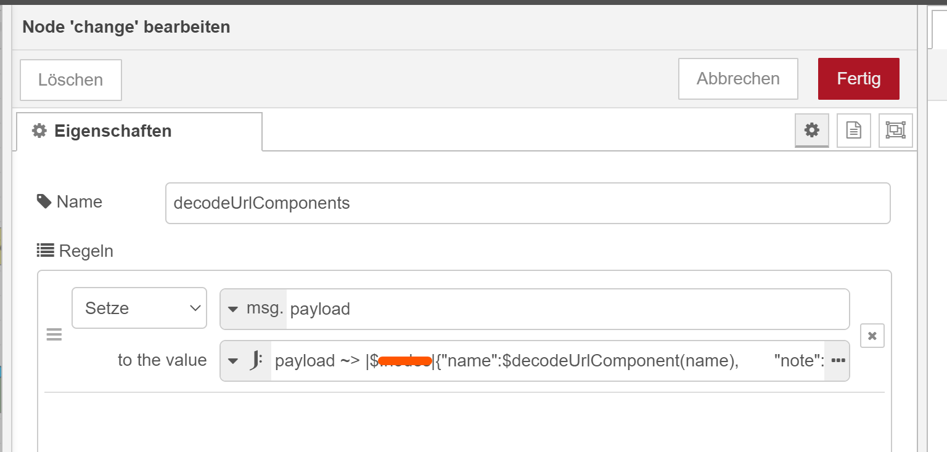Open node properties gear icon tab
Viewport: 947px width, 452px height.
(812, 131)
